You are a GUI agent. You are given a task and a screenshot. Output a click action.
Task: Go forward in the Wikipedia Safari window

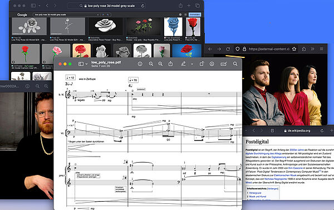262,130
